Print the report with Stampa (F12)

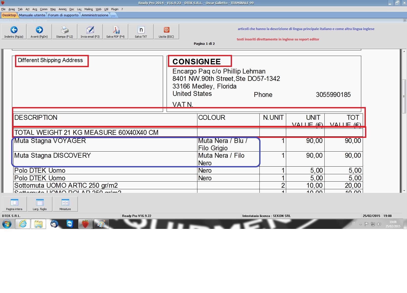(x=65, y=30)
